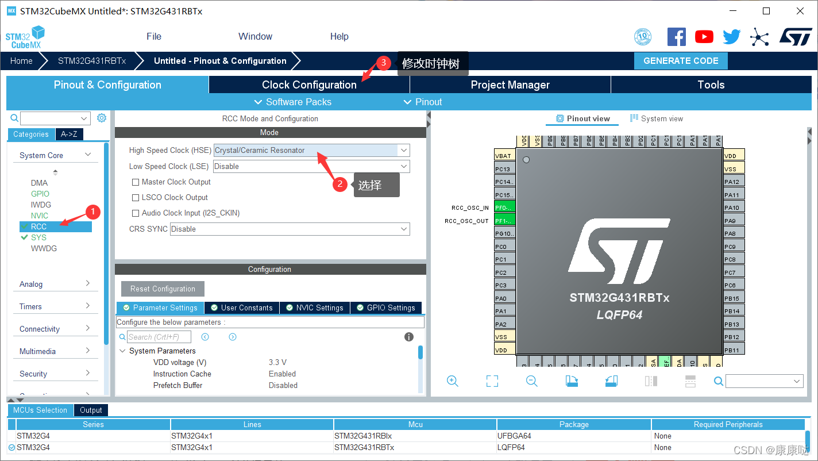Open NVIC Settings tab
This screenshot has height=461, width=818.
[x=315, y=308]
